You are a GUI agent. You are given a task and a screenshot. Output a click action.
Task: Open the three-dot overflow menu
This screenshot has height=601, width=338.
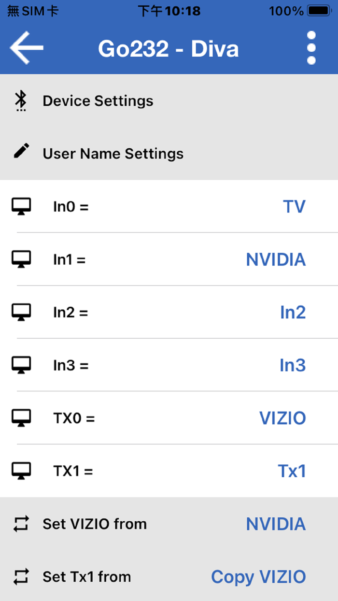tap(311, 48)
